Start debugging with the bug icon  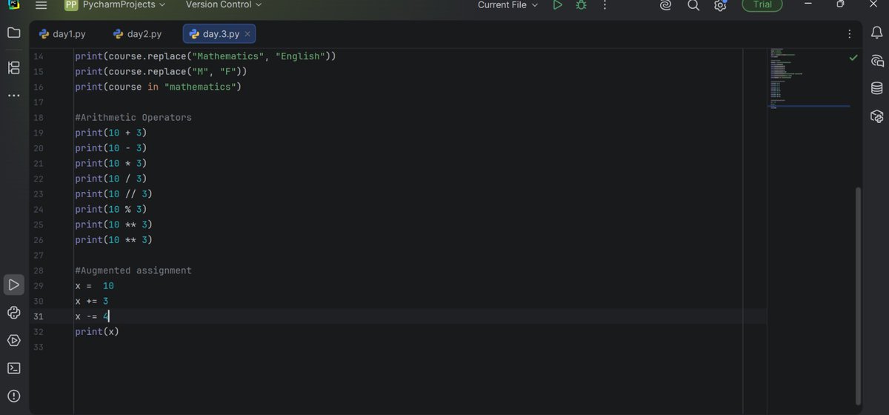tap(582, 5)
